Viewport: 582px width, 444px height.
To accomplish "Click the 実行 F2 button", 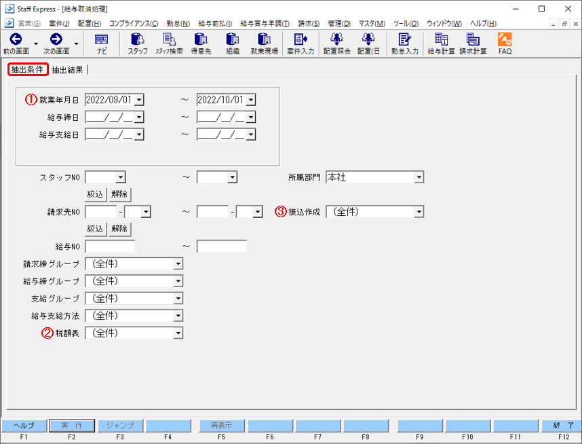I will [x=72, y=426].
